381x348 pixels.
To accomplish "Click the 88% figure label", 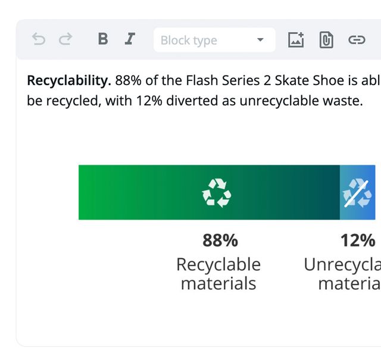I will tap(220, 240).
